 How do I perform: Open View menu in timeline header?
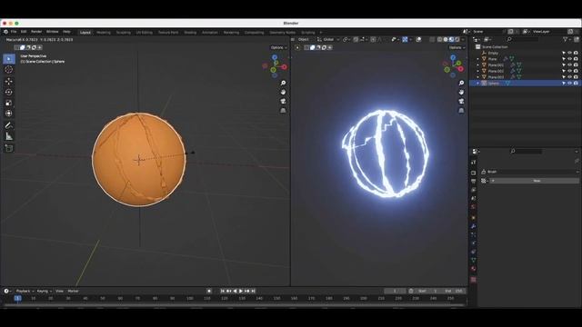pos(59,291)
